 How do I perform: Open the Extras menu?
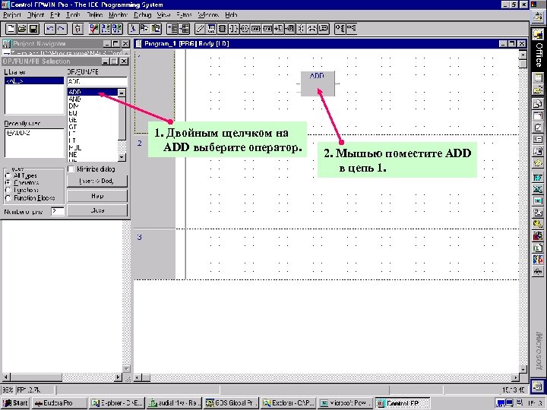(184, 15)
